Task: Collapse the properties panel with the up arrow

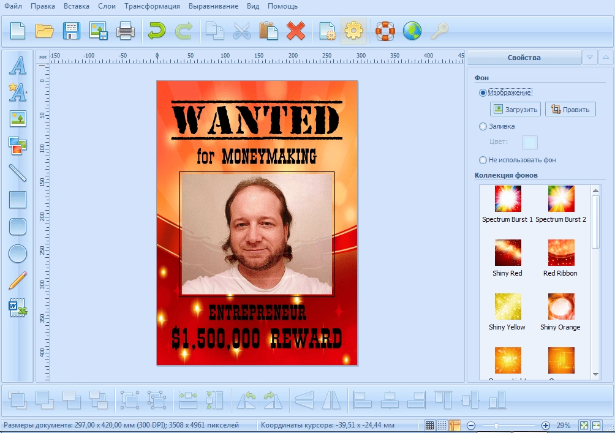Action: click(x=606, y=57)
